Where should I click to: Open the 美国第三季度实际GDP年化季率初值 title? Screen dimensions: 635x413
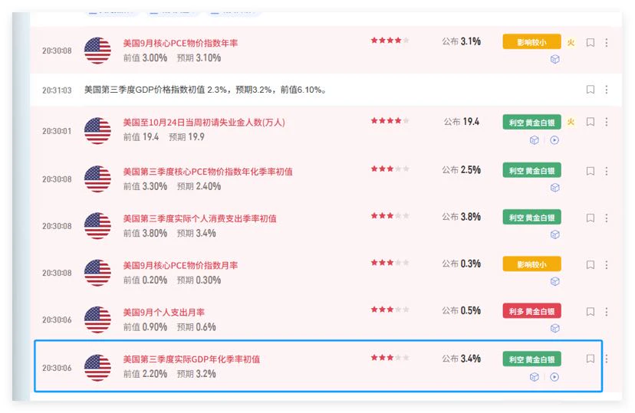point(192,359)
